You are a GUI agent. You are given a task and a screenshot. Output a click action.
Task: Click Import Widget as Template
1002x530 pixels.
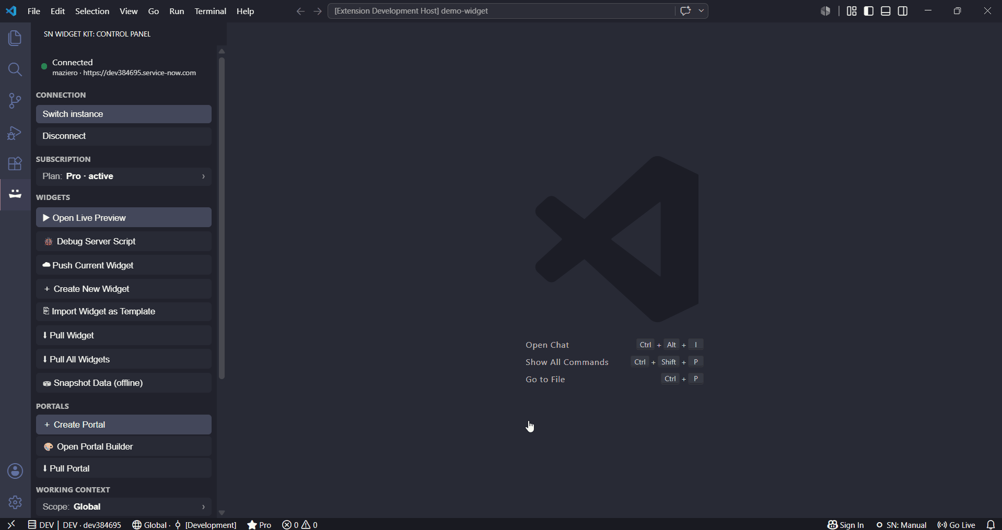pyautogui.click(x=124, y=312)
